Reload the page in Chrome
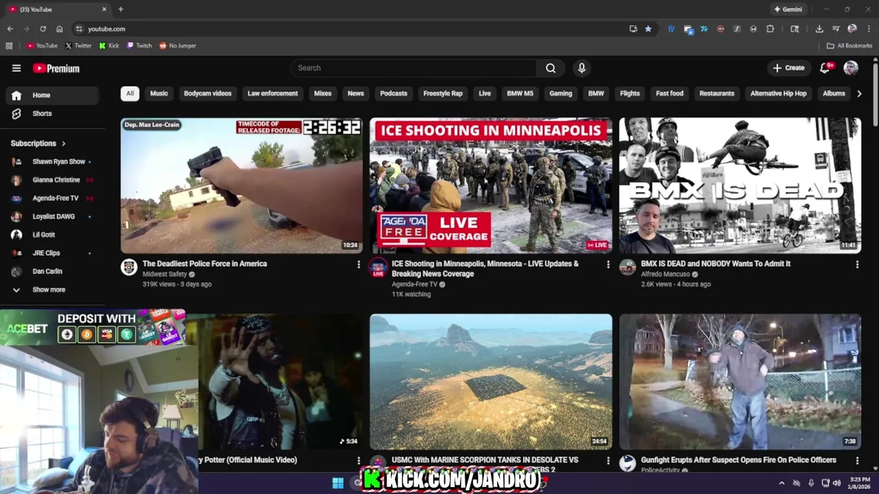Screen dimensions: 879x494 43,29
